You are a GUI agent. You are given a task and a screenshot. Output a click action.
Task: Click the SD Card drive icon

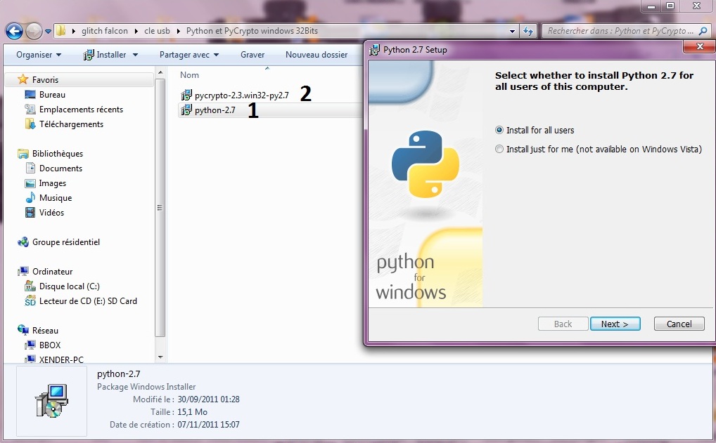(x=30, y=300)
